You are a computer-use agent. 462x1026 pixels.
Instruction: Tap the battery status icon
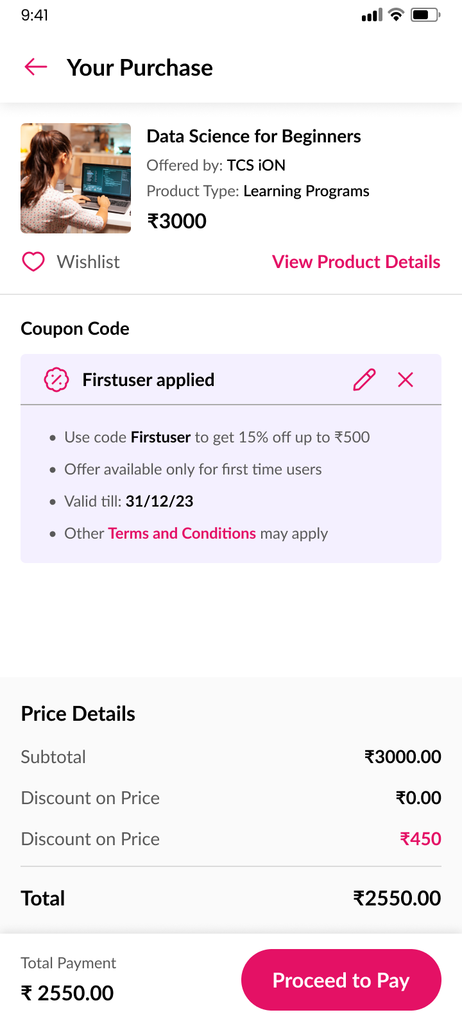425,15
